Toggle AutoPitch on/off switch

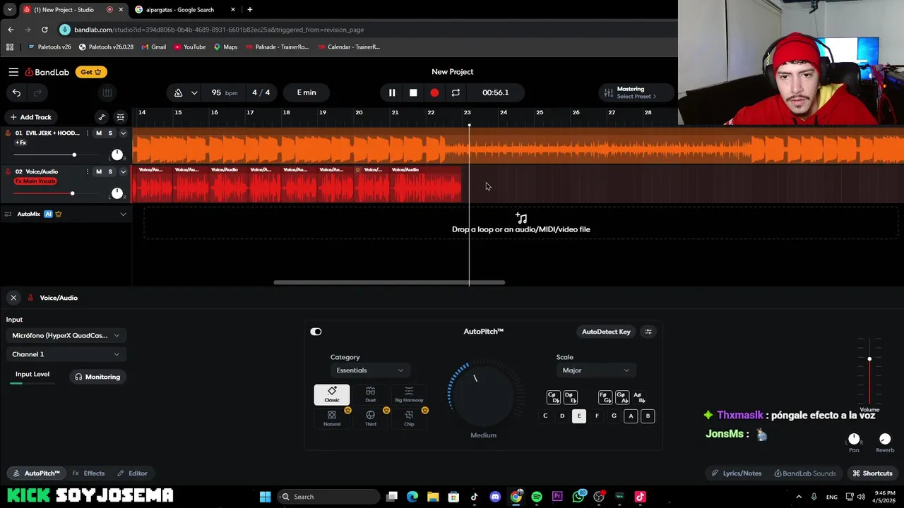point(316,332)
